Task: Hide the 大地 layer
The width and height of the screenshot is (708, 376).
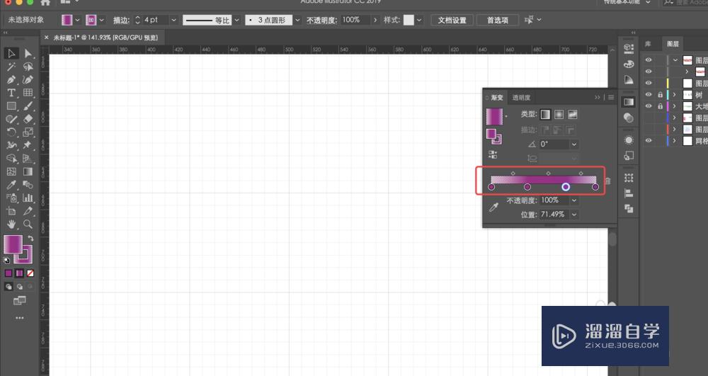Action: click(649, 106)
